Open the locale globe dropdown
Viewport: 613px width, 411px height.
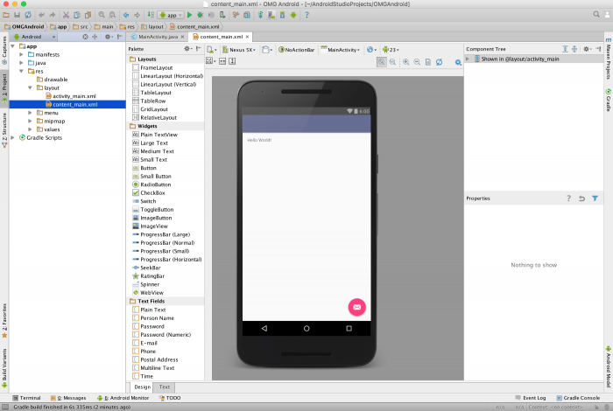pyautogui.click(x=371, y=50)
